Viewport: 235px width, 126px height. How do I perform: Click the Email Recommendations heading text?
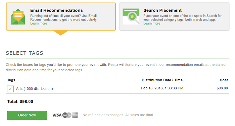pos(56,10)
